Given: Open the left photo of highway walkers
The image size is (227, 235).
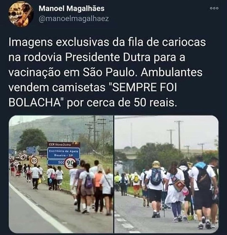Looking at the screenshot, I should 61,174.
